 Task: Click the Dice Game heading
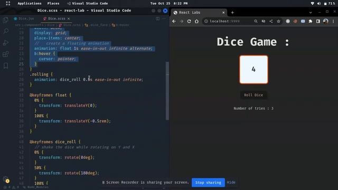click(253, 42)
